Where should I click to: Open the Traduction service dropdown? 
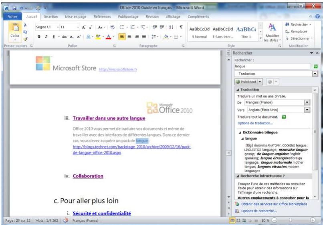click(315, 74)
